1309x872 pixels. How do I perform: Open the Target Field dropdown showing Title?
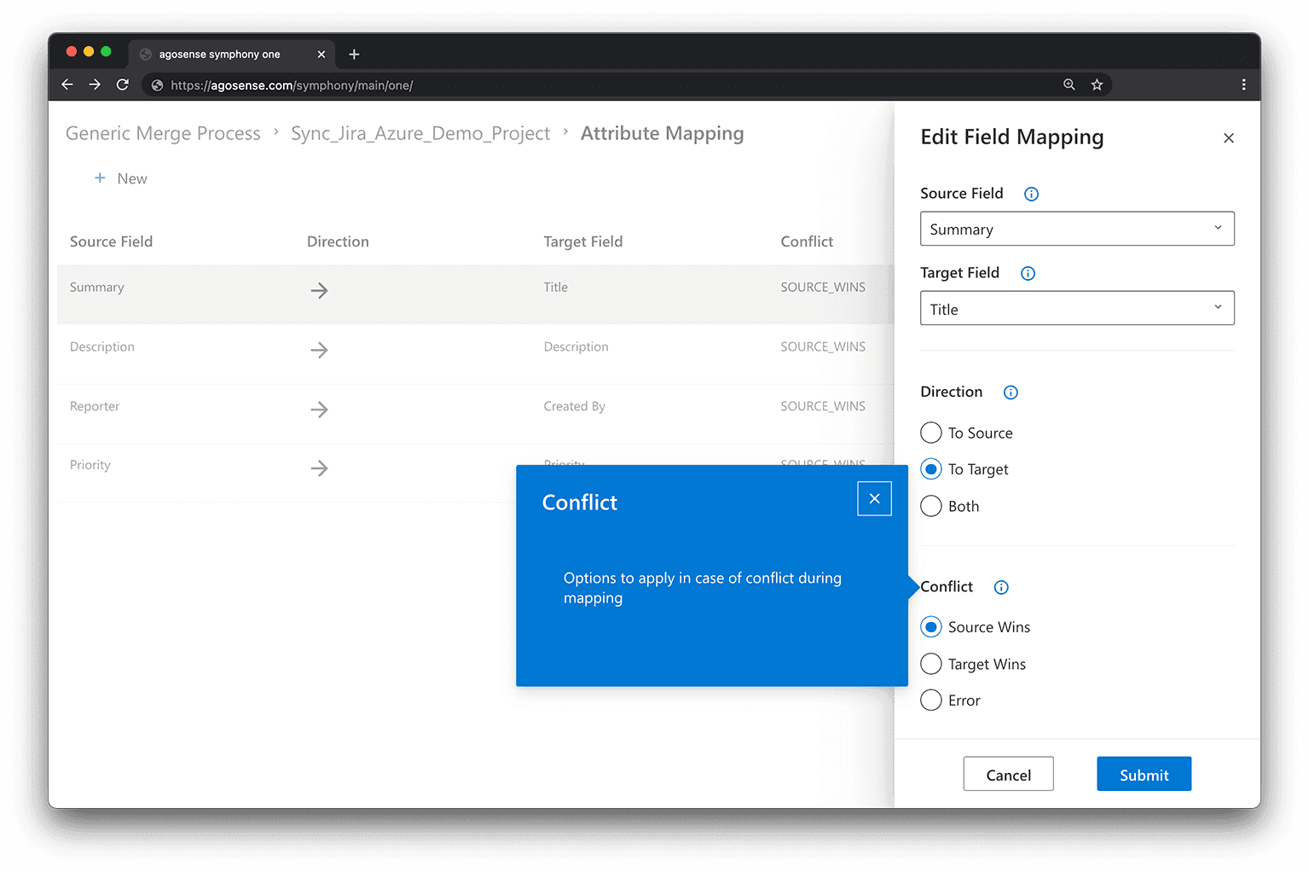(1076, 309)
